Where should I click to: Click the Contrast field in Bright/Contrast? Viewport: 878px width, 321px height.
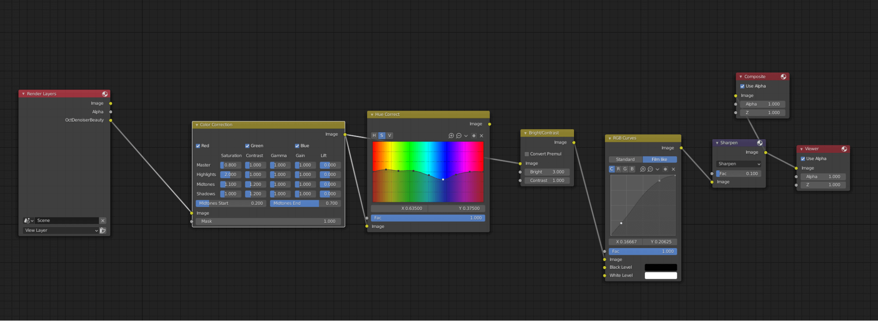tap(547, 181)
